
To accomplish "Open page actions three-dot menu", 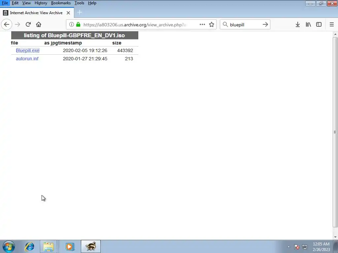I will tap(202, 24).
